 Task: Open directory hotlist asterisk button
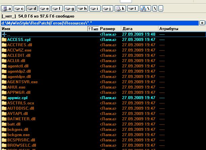coord(202,23)
